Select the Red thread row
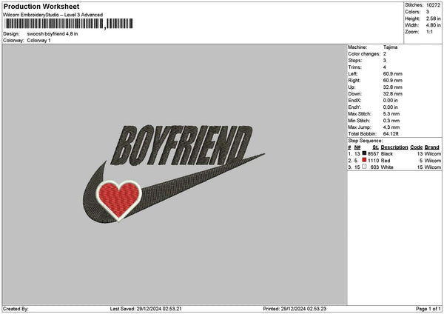 tap(394, 160)
